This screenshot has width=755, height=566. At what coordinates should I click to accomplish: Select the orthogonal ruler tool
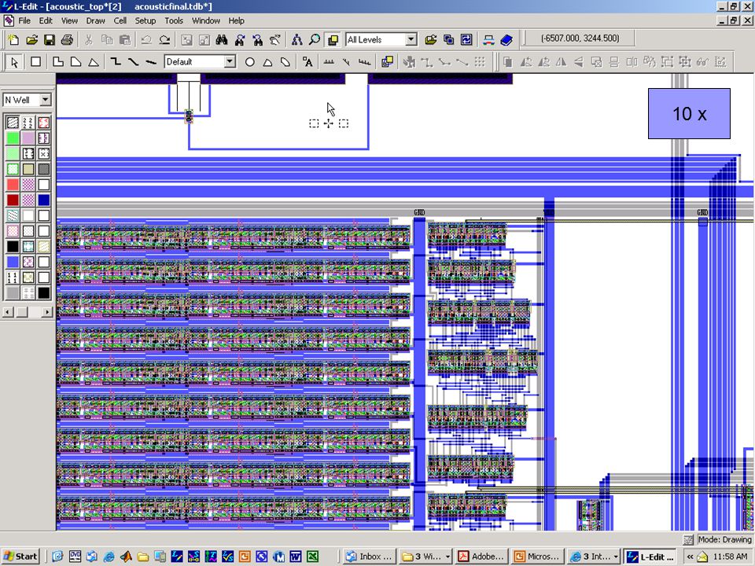329,62
